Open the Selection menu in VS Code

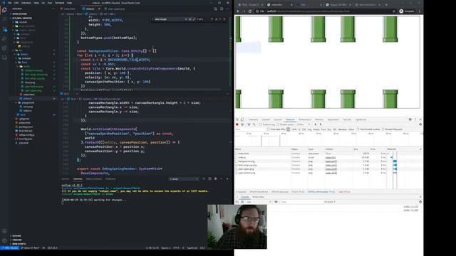(x=26, y=3)
